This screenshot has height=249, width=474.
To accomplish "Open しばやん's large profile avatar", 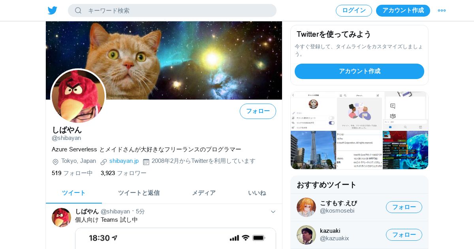I will point(78,96).
